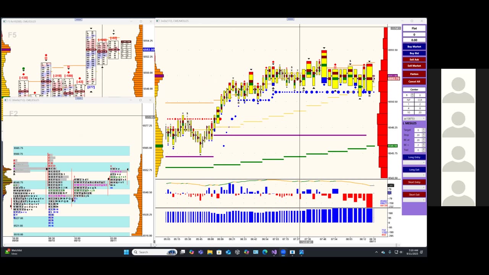Click the Short Exit button
This screenshot has width=489, height=275.
click(414, 194)
